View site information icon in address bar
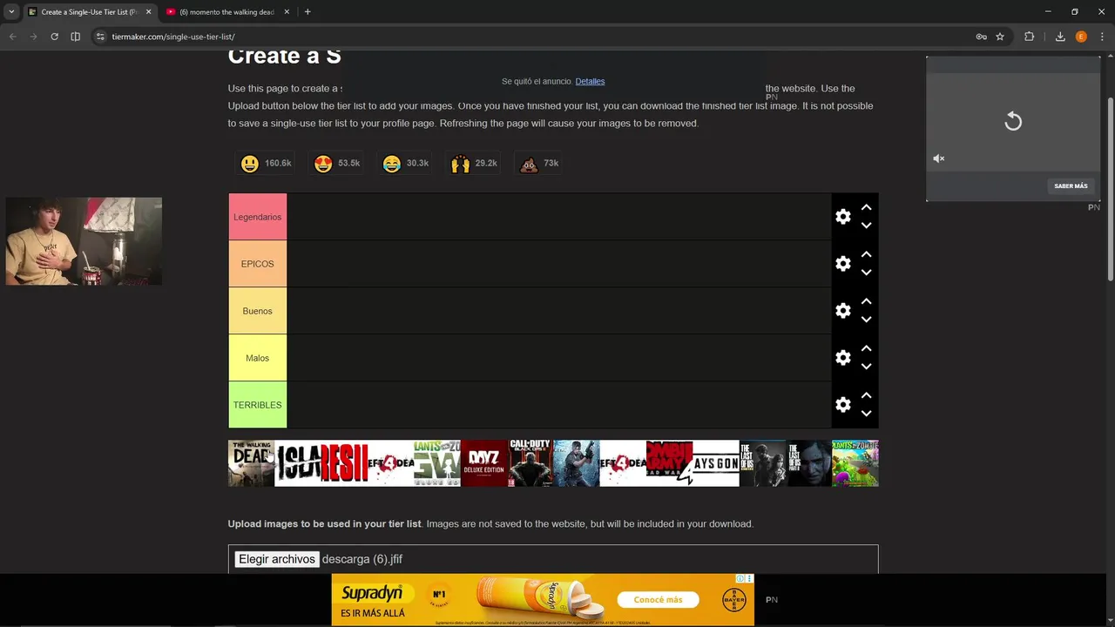The height and width of the screenshot is (627, 1115). pos(100,37)
